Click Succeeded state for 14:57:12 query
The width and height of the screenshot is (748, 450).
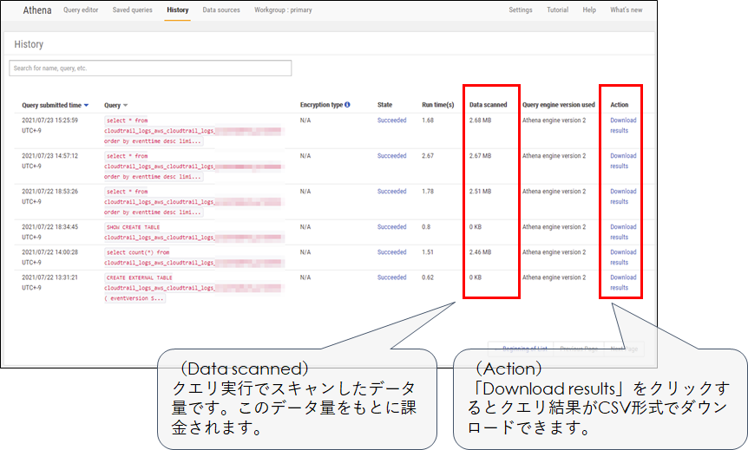point(391,156)
